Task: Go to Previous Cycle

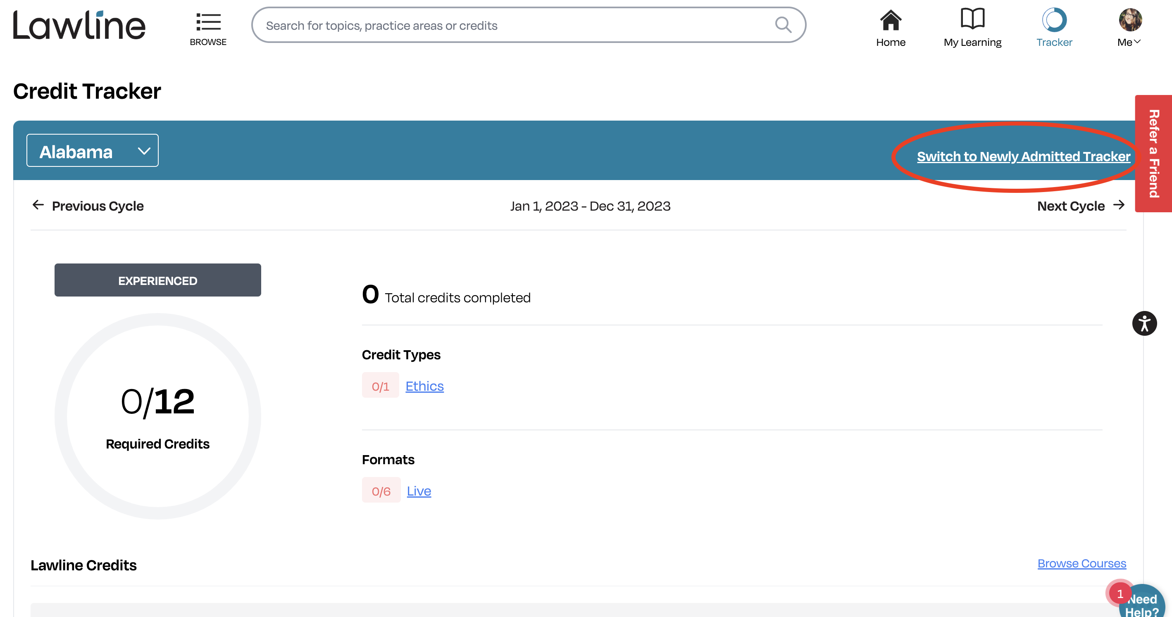Action: coord(88,206)
